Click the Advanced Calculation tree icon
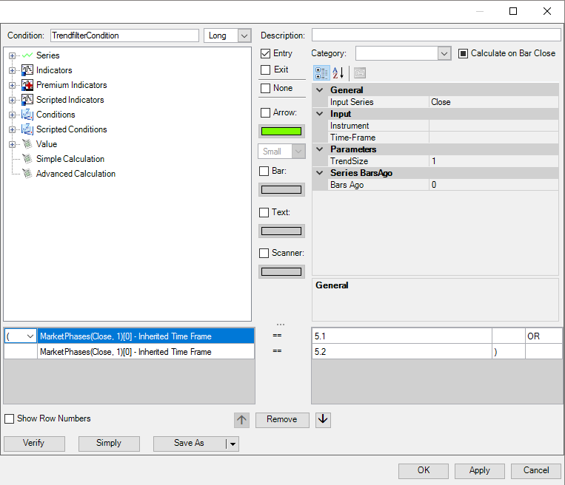565x485 pixels. (27, 174)
